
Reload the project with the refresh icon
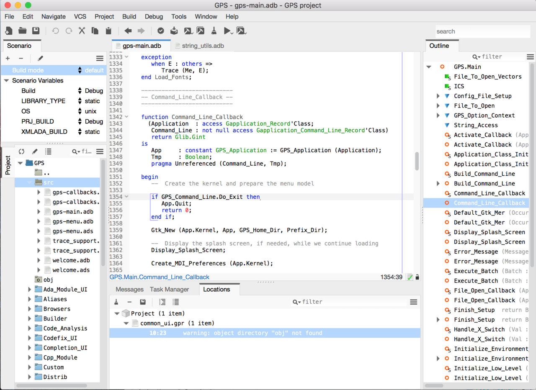[22, 151]
